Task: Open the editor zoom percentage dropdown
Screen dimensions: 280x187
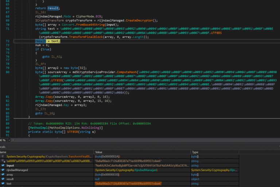Action: pos(9,140)
